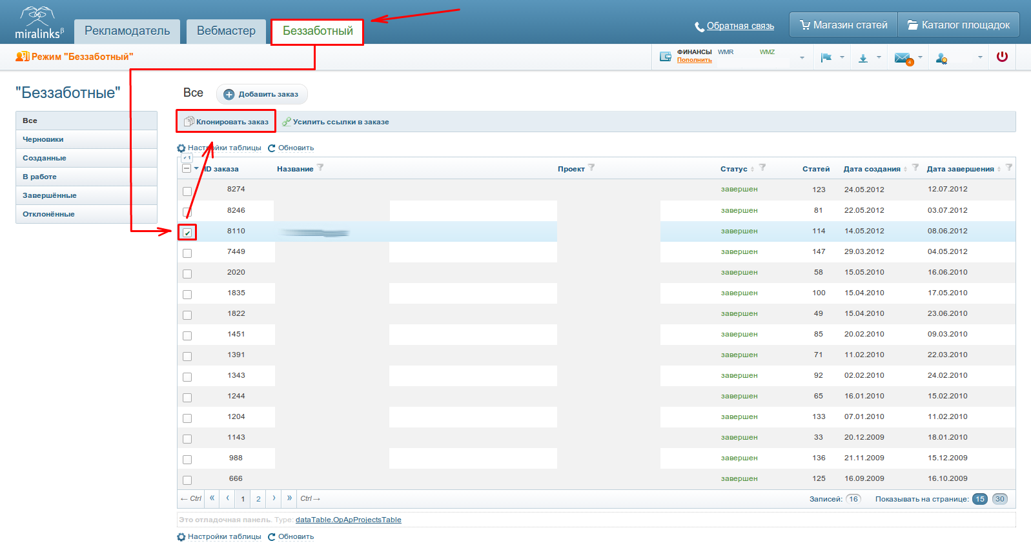This screenshot has height=548, width=1031.
Task: Switch to the Рекламодатель tab
Action: point(127,32)
